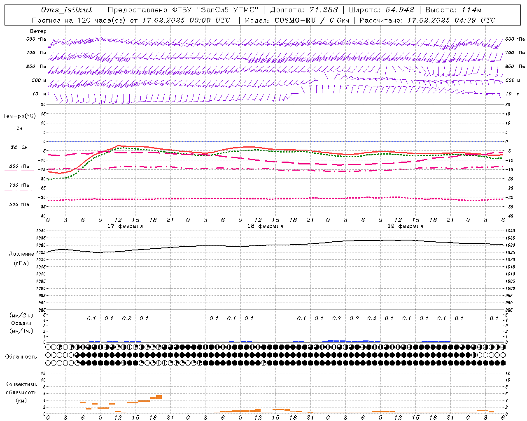Select the forecast start time 17.02.2025 00:00 UTC

(x=186, y=20)
